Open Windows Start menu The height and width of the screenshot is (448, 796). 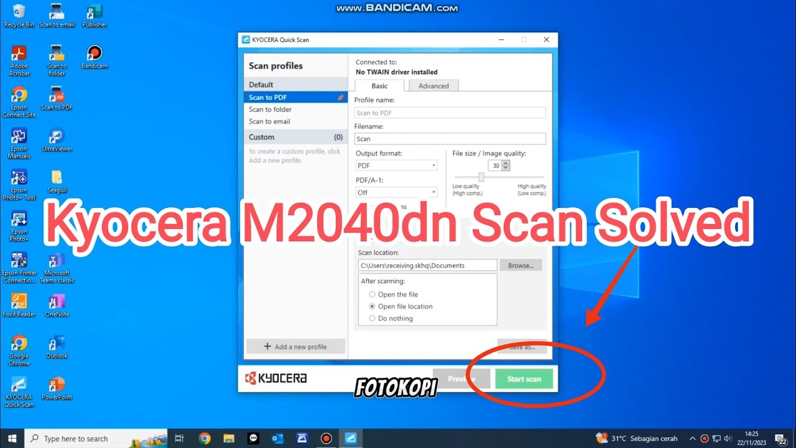coord(12,438)
